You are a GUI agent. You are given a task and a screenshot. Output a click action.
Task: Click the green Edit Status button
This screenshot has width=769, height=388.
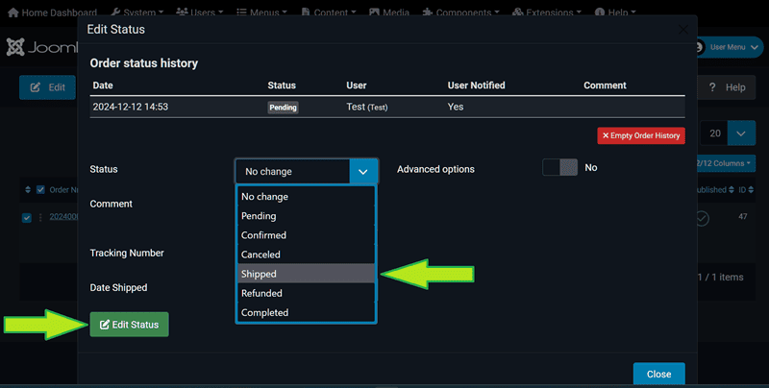click(129, 325)
